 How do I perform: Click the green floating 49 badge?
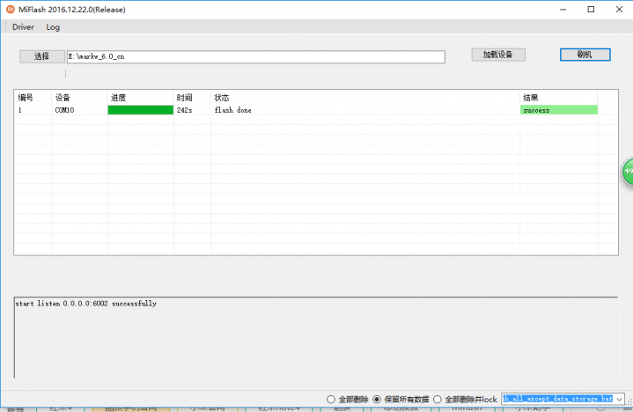(x=628, y=172)
